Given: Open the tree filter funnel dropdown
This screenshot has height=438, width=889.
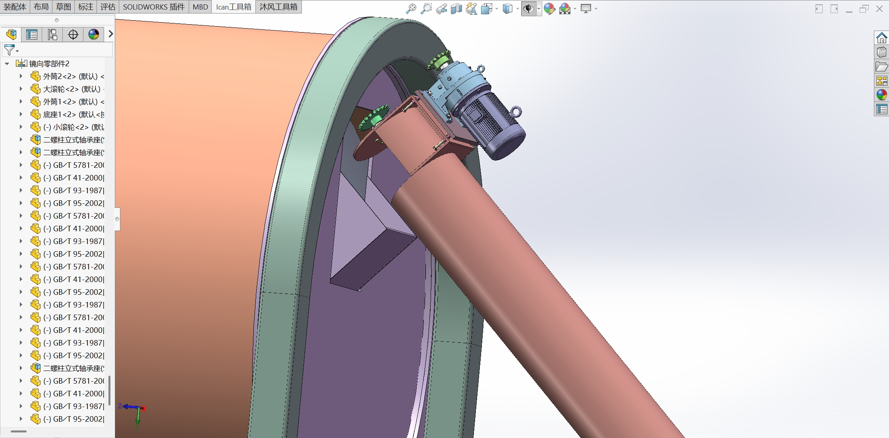Looking at the screenshot, I should pos(11,50).
